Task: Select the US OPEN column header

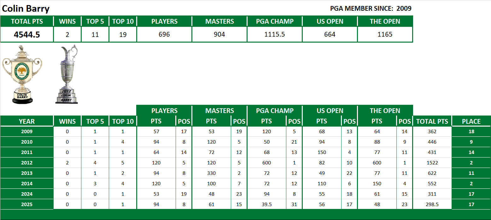Action: point(330,21)
